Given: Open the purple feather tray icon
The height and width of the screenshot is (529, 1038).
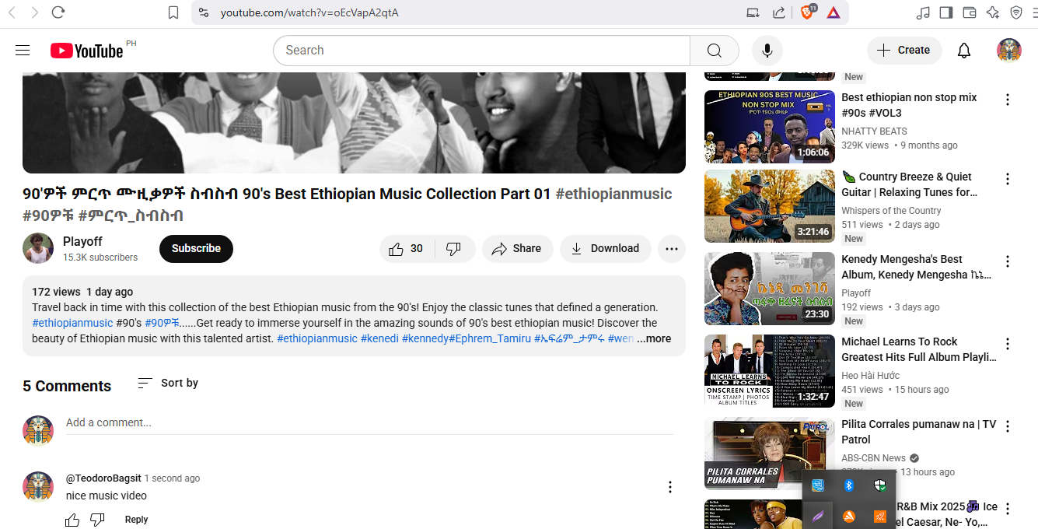Looking at the screenshot, I should (818, 516).
